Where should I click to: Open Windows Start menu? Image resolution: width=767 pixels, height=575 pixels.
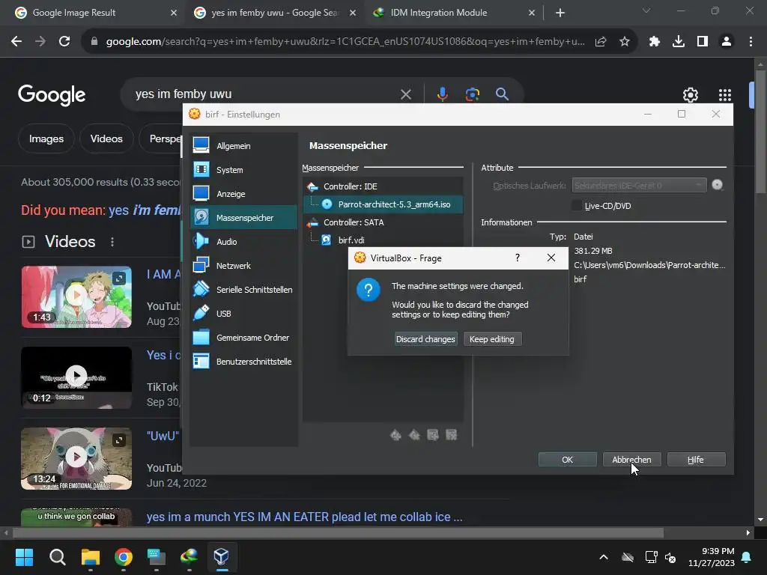coord(24,556)
